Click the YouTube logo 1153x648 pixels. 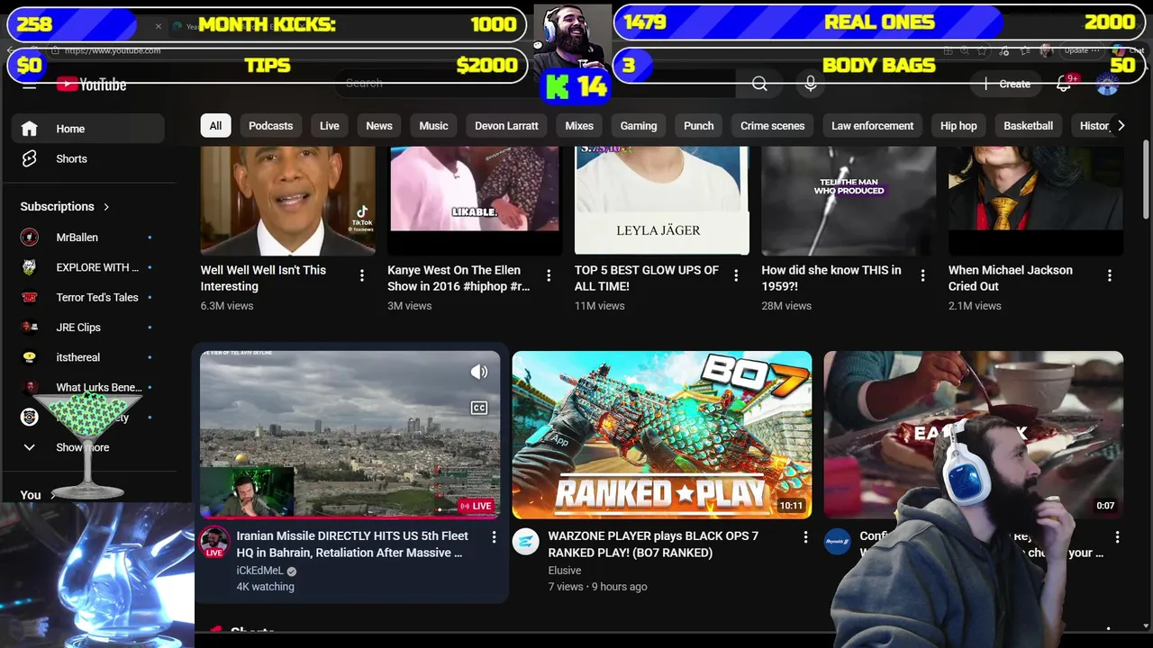coord(92,85)
